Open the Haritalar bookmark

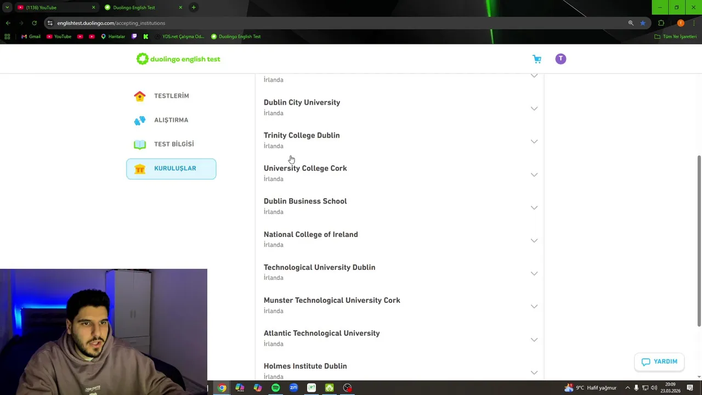pyautogui.click(x=113, y=37)
